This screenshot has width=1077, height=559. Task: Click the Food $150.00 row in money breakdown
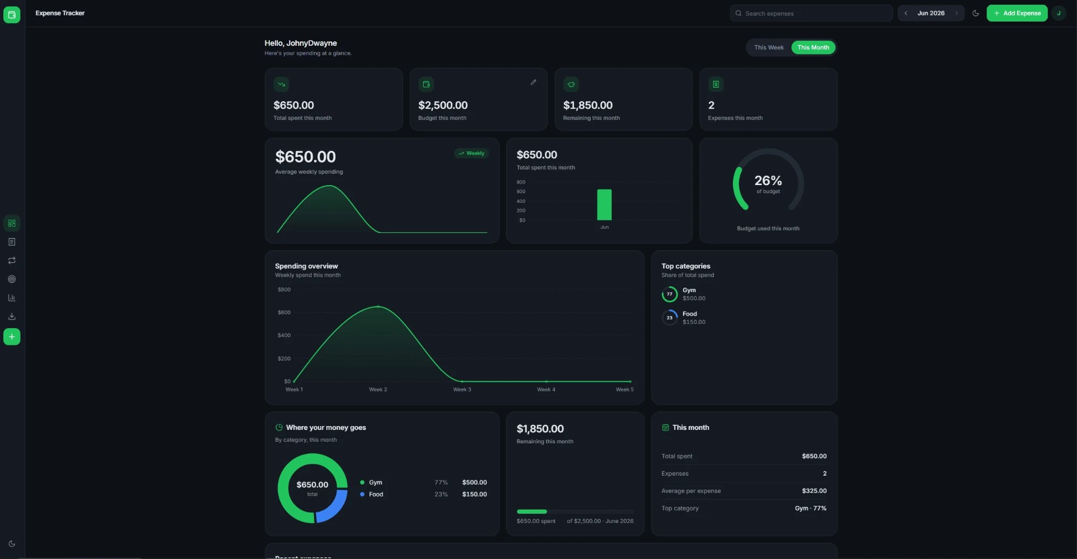(423, 494)
